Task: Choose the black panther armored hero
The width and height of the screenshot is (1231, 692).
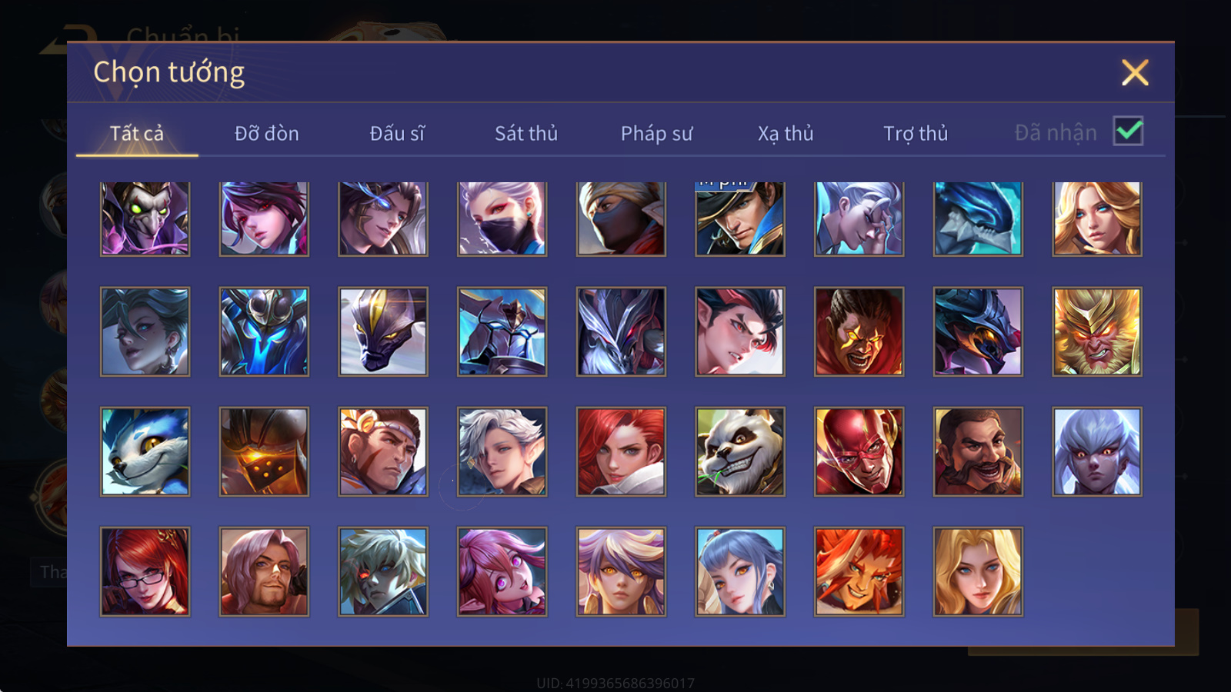Action: pyautogui.click(x=382, y=331)
